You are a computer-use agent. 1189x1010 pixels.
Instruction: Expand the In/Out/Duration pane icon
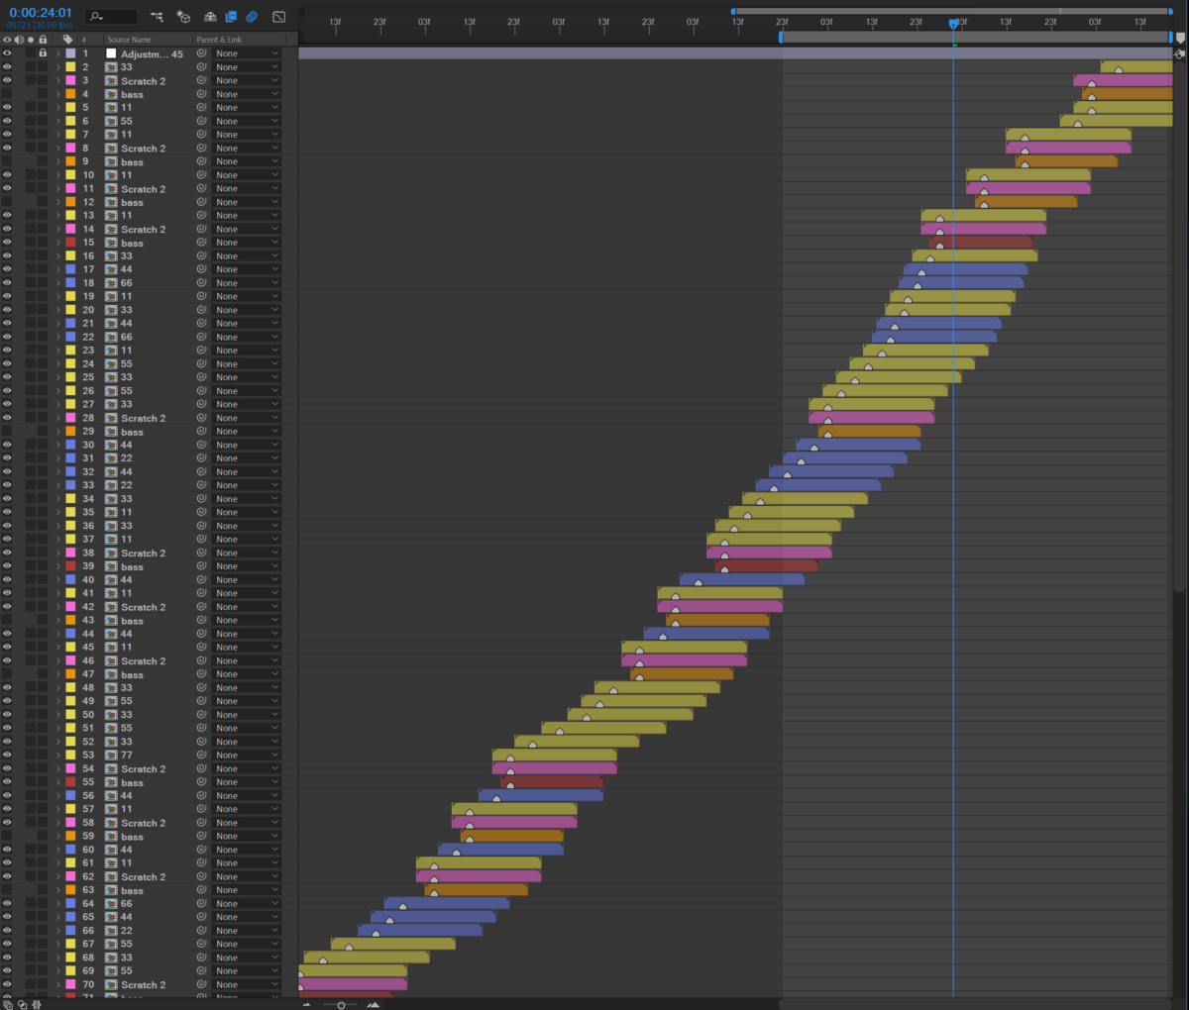tap(37, 1004)
